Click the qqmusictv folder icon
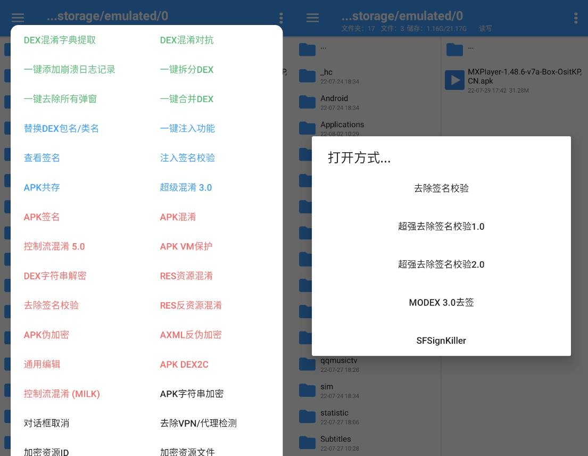The image size is (588, 456). pos(307,364)
